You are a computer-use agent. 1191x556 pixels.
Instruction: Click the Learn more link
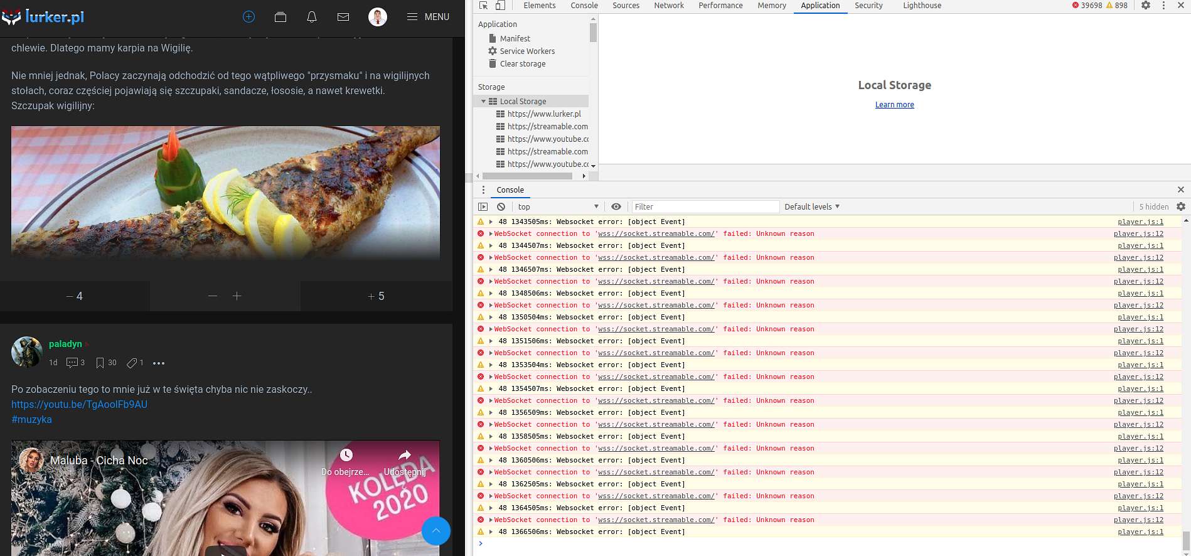click(895, 105)
